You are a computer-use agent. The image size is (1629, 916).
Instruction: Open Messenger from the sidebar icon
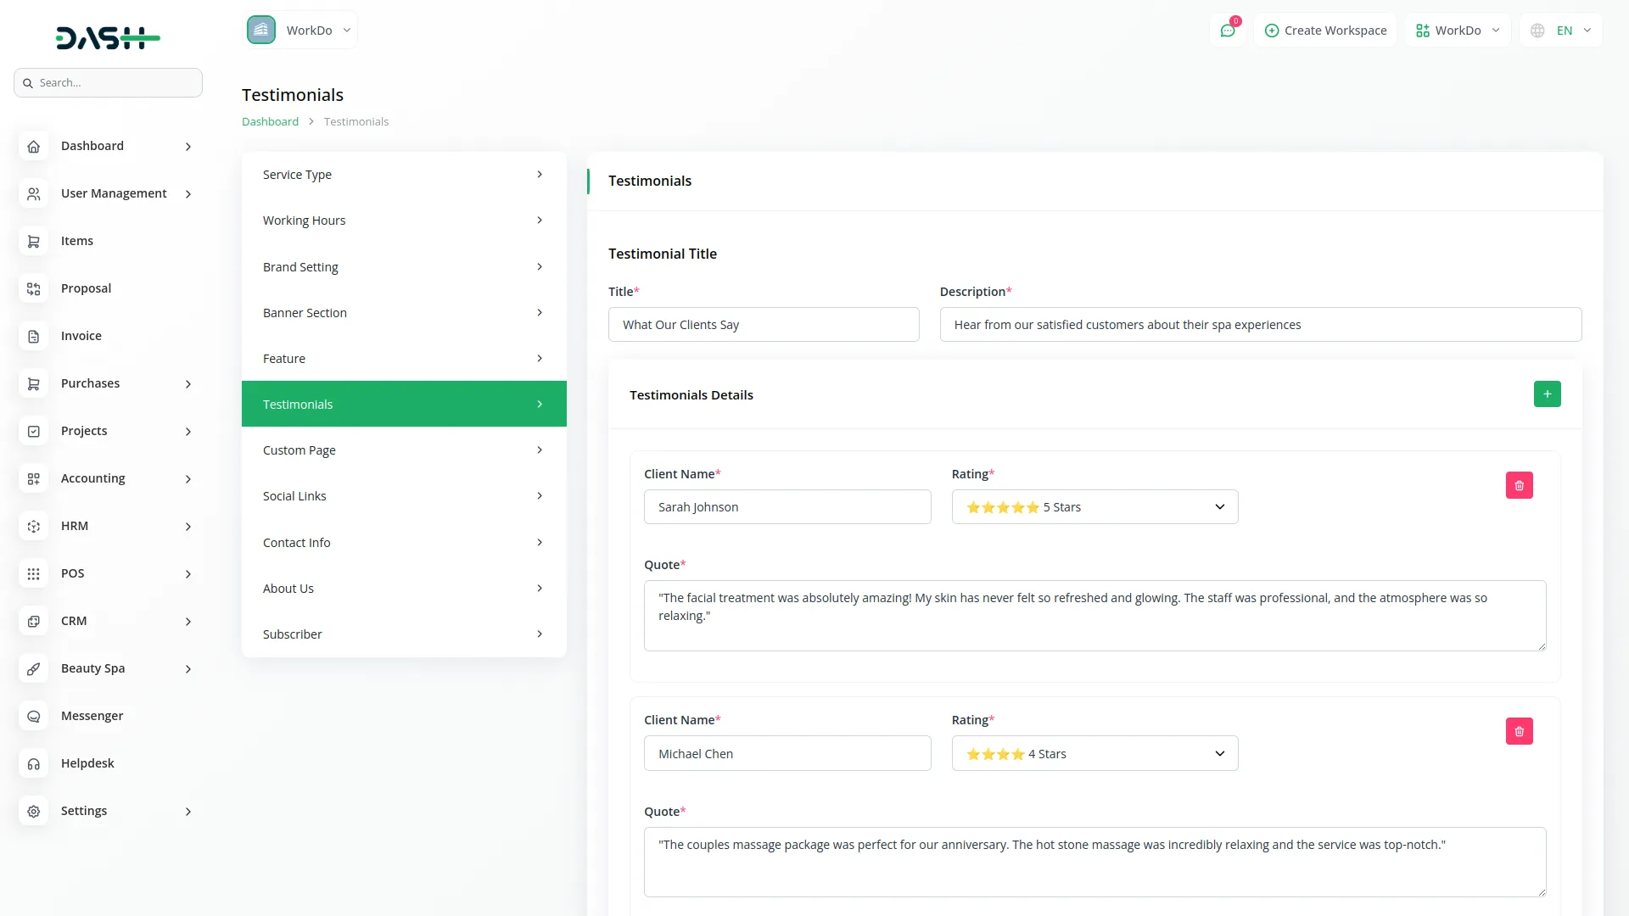pyautogui.click(x=33, y=717)
